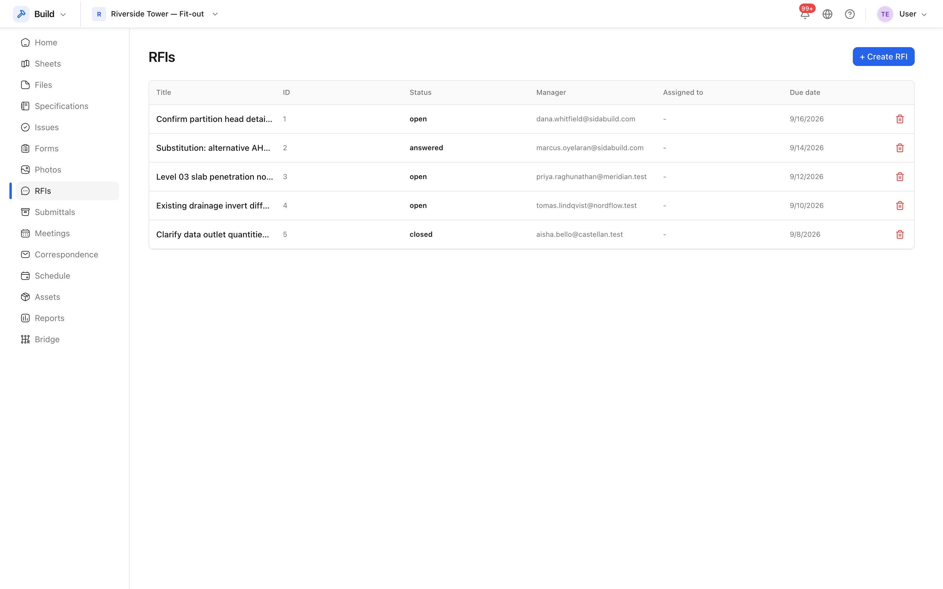The height and width of the screenshot is (589, 943).
Task: Open Meetings in the sidebar
Action: pos(67,233)
